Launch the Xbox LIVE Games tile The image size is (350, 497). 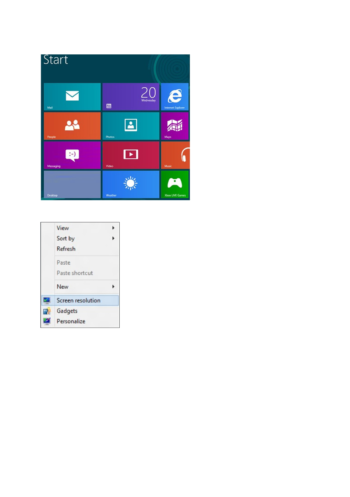pyautogui.click(x=175, y=185)
